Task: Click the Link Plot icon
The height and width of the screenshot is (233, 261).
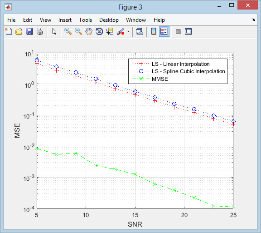Action: [140, 31]
